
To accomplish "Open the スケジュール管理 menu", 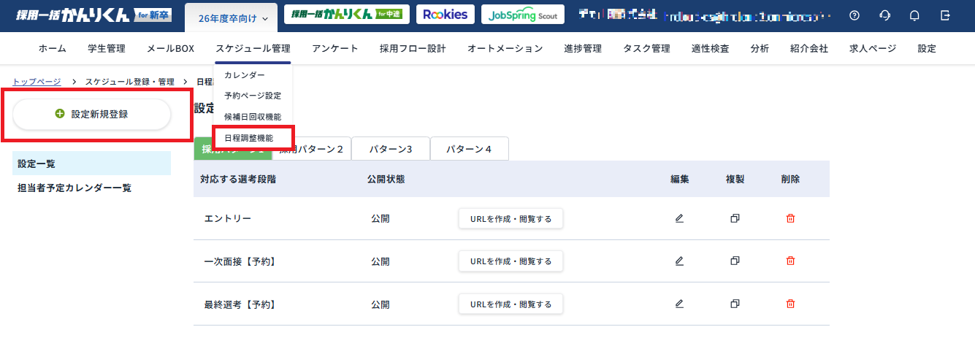I will [x=253, y=49].
